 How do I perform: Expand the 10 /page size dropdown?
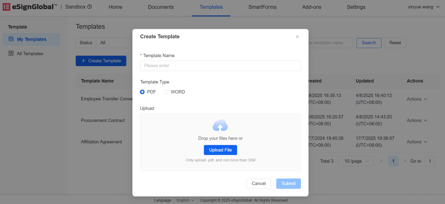(x=355, y=161)
